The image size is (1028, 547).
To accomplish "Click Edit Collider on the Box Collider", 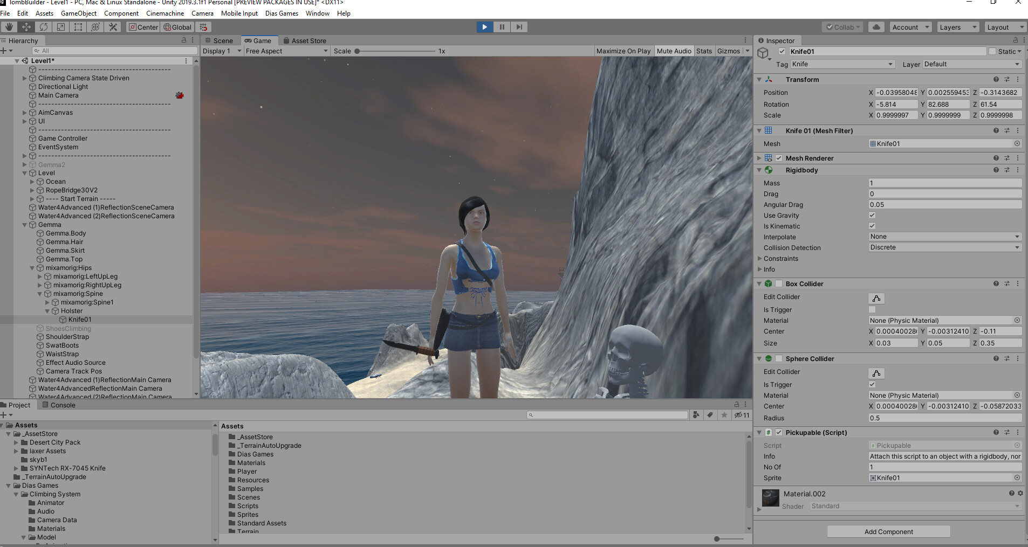I will click(x=875, y=298).
